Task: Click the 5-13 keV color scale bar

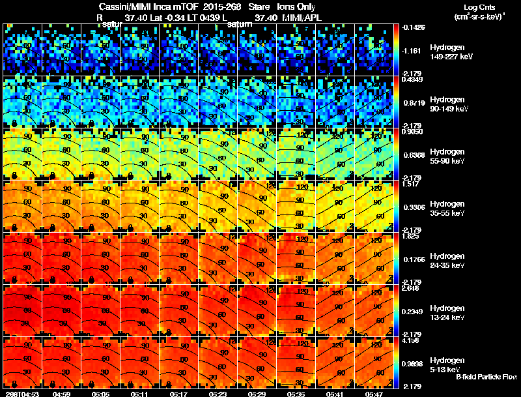Action: pos(396,362)
